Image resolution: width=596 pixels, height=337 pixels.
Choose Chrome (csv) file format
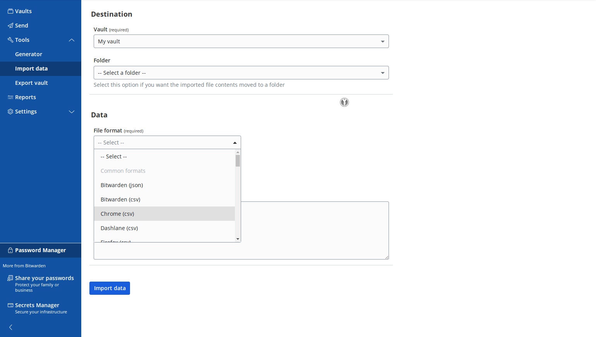(164, 214)
